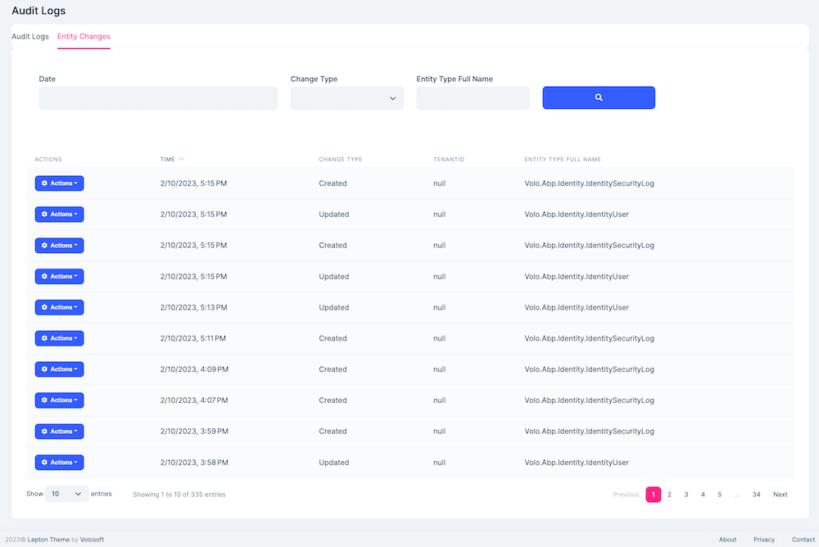
Task: Click page 3 in the pagination bar
Action: (686, 494)
